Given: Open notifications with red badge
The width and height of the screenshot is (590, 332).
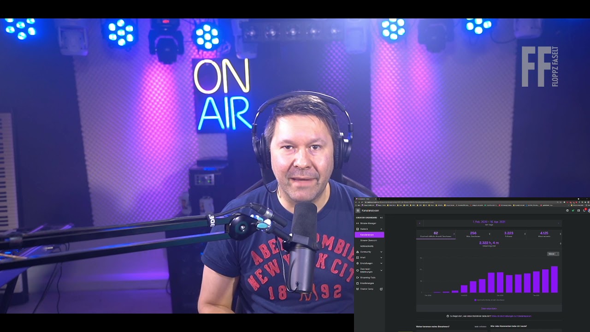Looking at the screenshot, I should click(x=584, y=210).
